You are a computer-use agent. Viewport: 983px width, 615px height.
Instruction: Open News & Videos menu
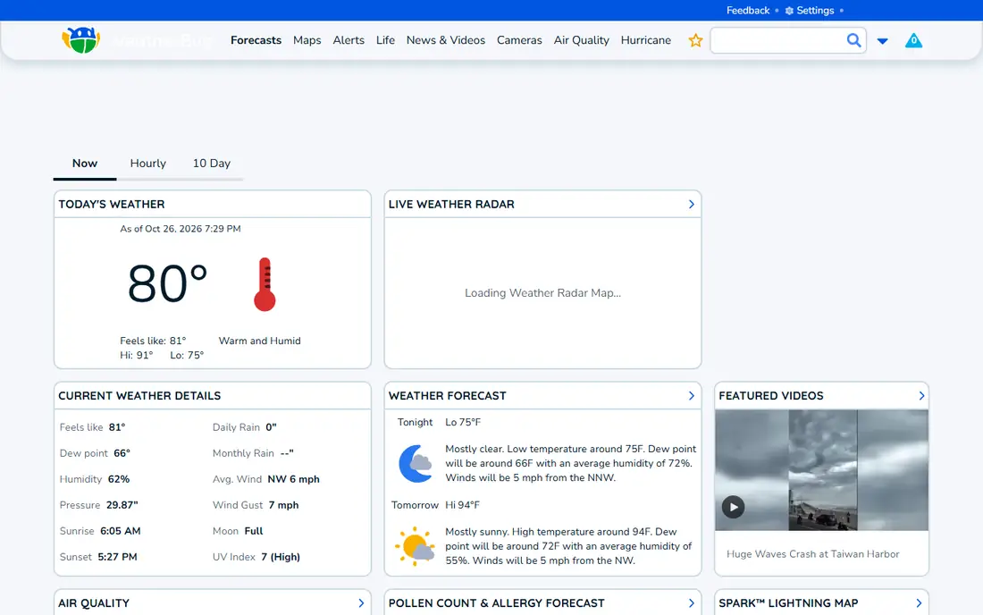pos(446,40)
